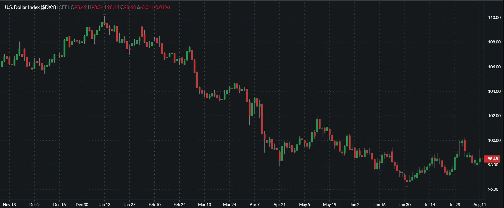Select the 104.00 price axis label
504x208 pixels.
tap(494, 91)
